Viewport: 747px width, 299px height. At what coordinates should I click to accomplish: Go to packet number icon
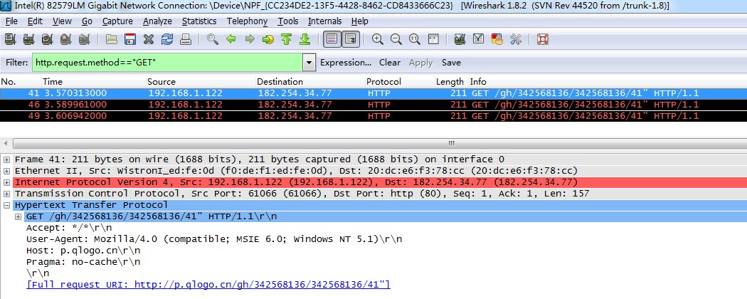tap(268, 39)
